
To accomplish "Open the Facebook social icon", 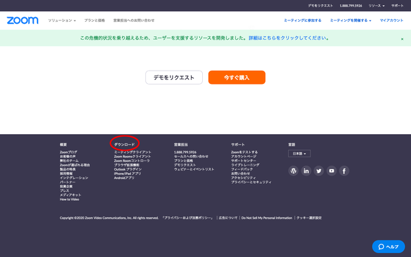I will (x=344, y=171).
